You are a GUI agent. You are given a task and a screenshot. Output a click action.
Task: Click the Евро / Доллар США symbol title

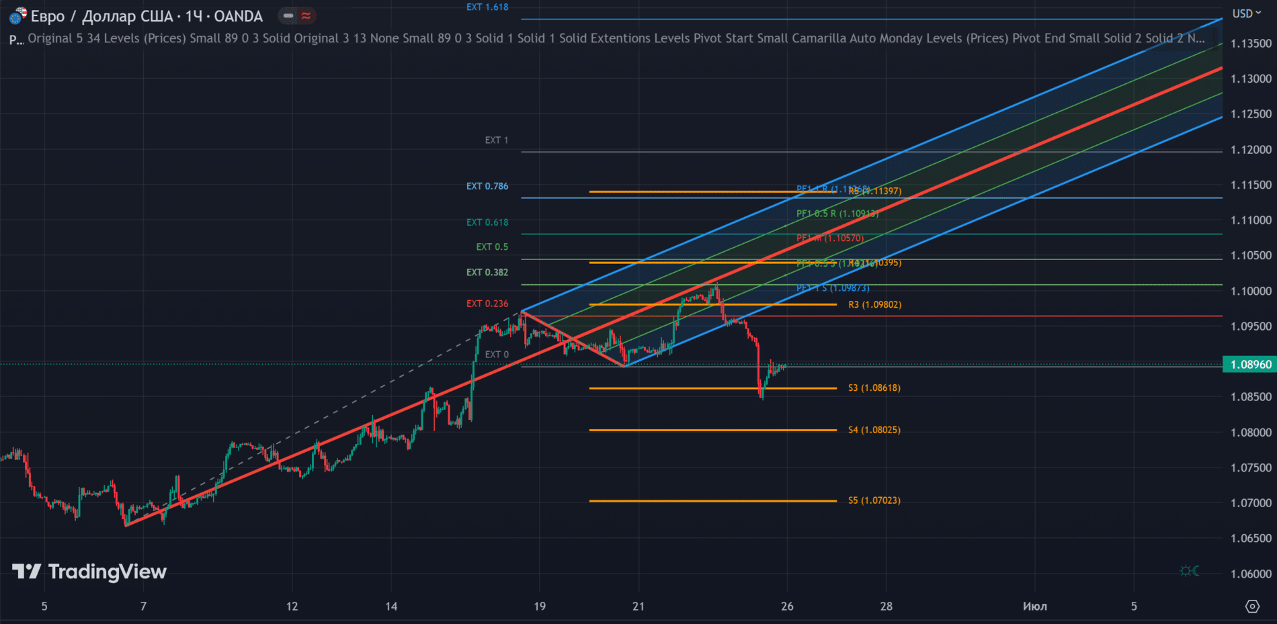click(147, 16)
